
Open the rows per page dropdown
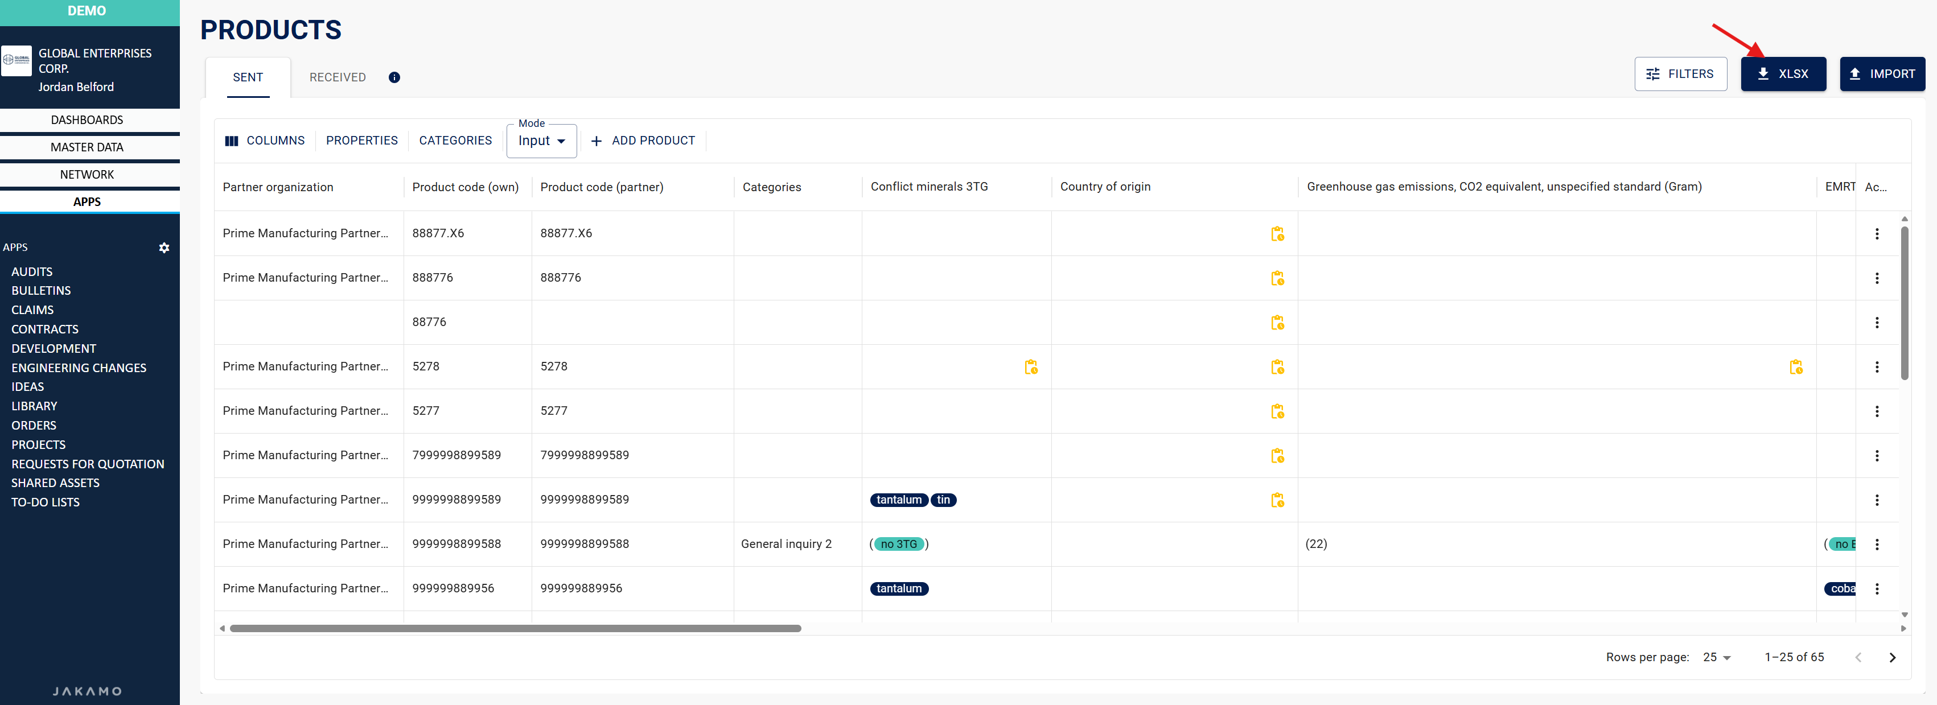[1717, 657]
